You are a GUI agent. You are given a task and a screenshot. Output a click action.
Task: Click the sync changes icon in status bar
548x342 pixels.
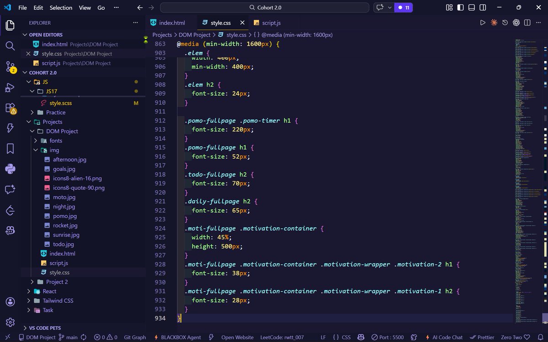84,337
